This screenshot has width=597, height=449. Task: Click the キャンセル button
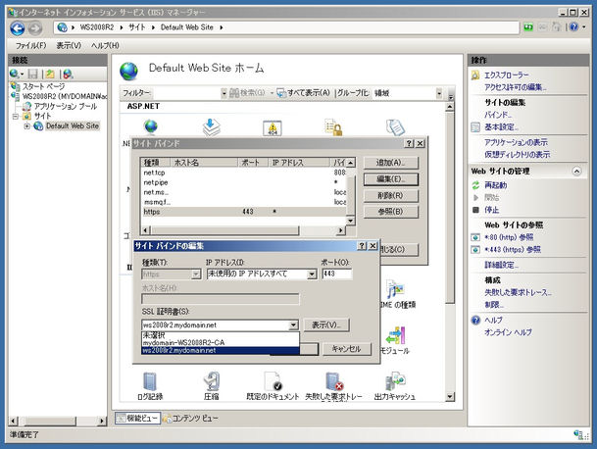coord(346,349)
